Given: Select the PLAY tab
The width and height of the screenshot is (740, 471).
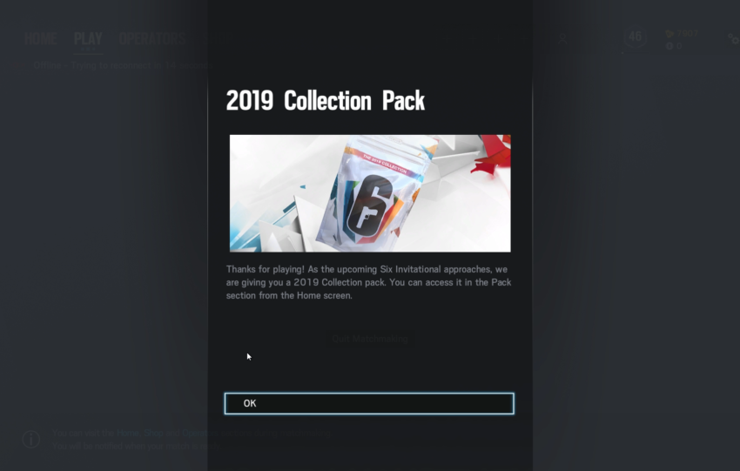Looking at the screenshot, I should pyautogui.click(x=88, y=38).
